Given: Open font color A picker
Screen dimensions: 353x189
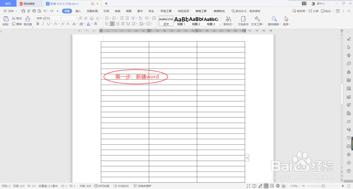Looking at the screenshot, I should click(89, 24).
